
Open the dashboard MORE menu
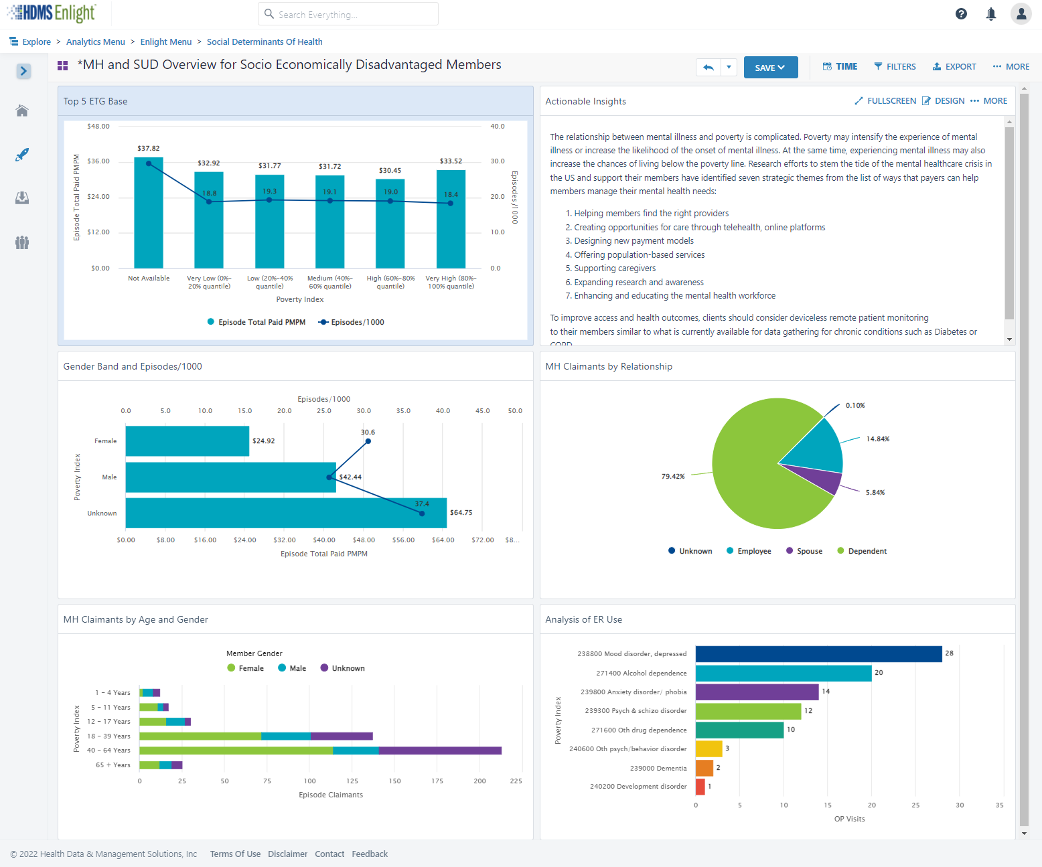point(1011,67)
